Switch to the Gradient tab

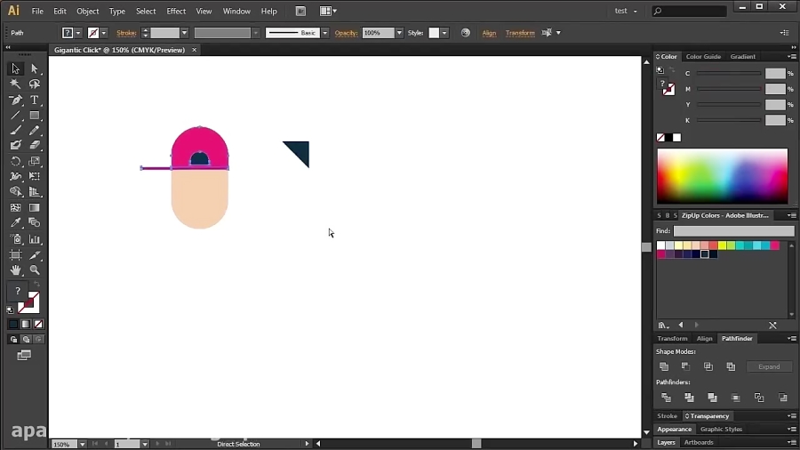coord(742,57)
